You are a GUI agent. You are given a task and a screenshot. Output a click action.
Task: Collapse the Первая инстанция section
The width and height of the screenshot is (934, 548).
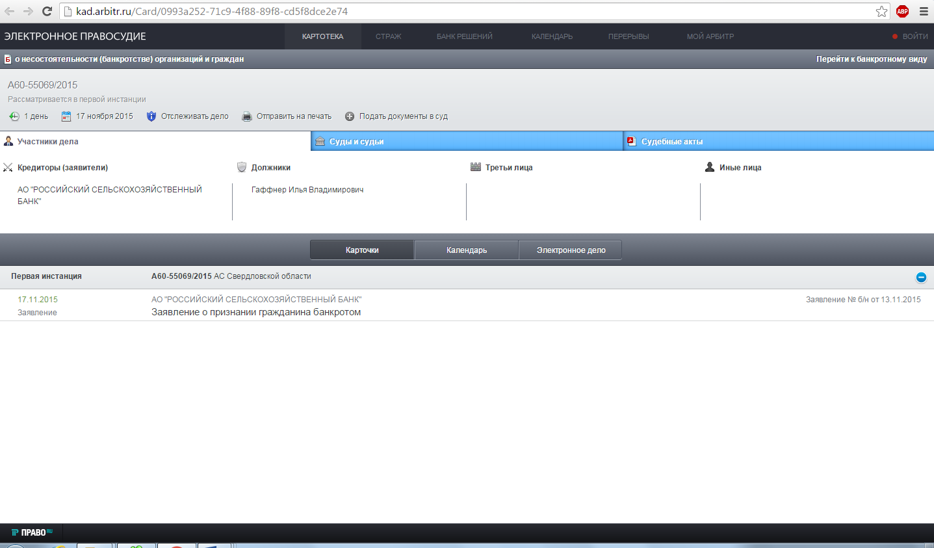921,277
